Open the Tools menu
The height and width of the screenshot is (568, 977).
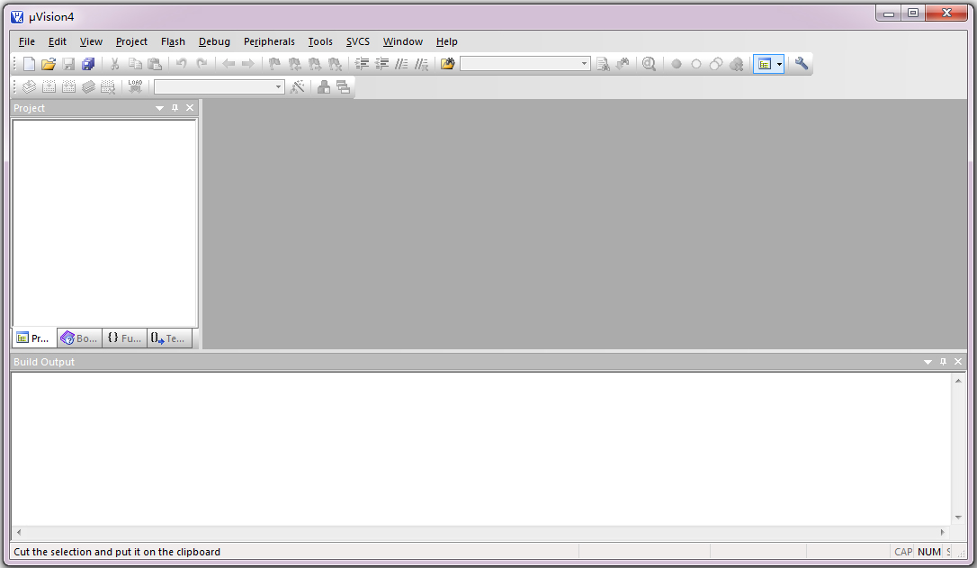320,41
